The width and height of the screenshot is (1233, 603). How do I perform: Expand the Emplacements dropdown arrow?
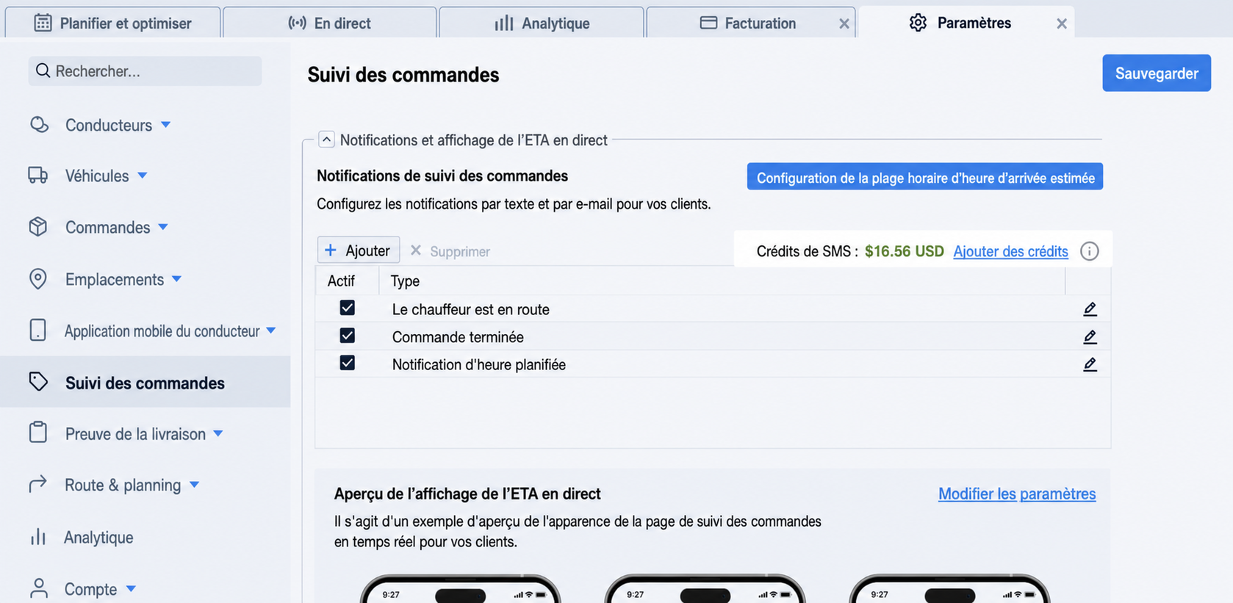176,279
